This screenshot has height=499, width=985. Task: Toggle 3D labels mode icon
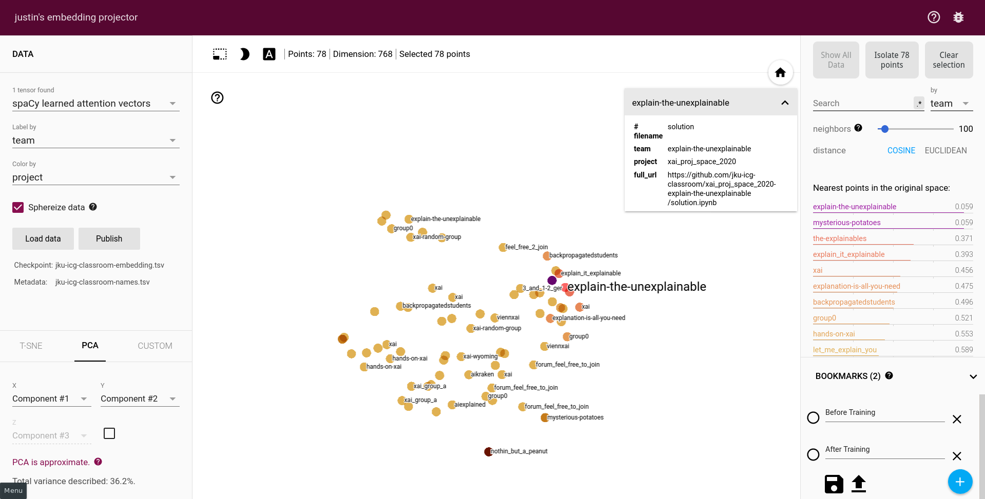(269, 54)
